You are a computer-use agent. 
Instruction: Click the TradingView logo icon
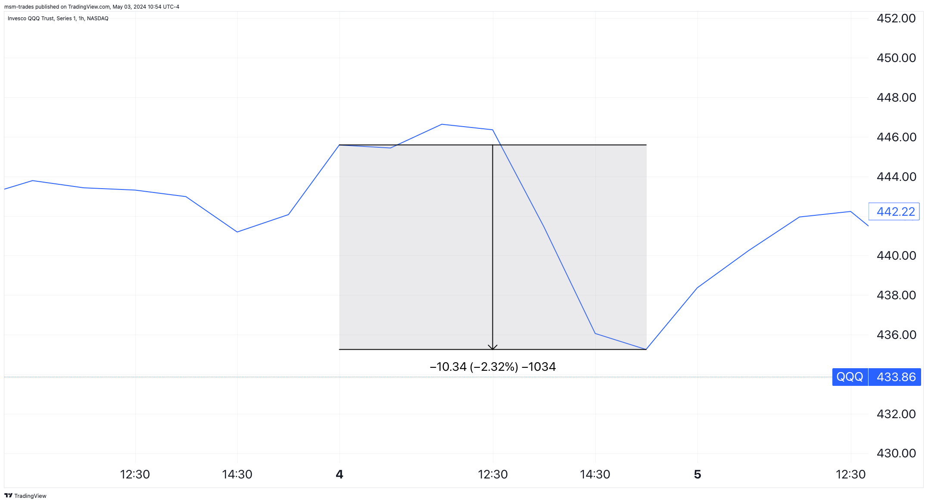point(8,496)
